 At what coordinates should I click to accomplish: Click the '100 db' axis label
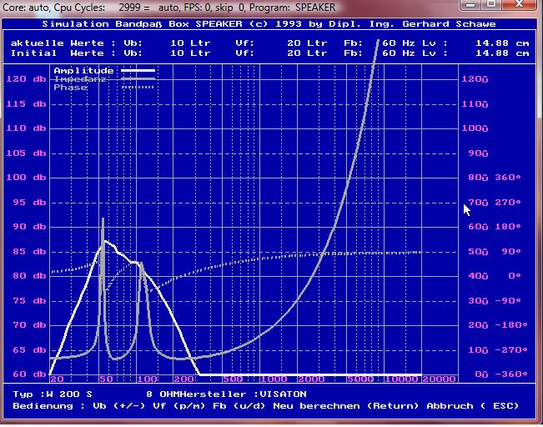pos(27,178)
